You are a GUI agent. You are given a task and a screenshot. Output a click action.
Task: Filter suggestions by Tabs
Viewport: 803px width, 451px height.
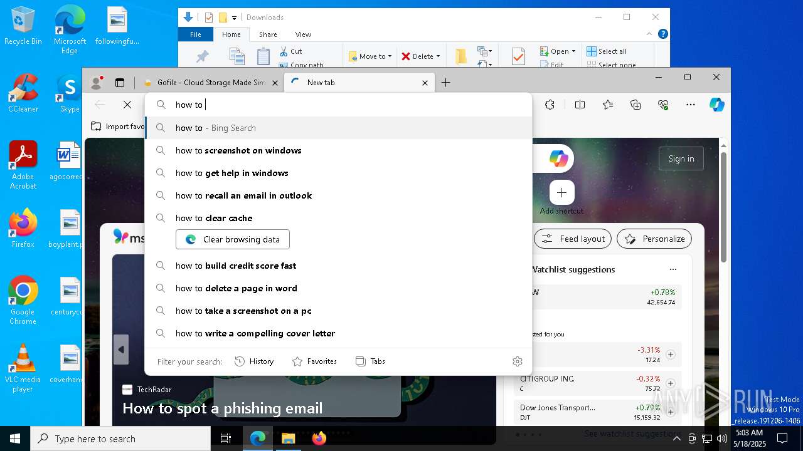[370, 361]
